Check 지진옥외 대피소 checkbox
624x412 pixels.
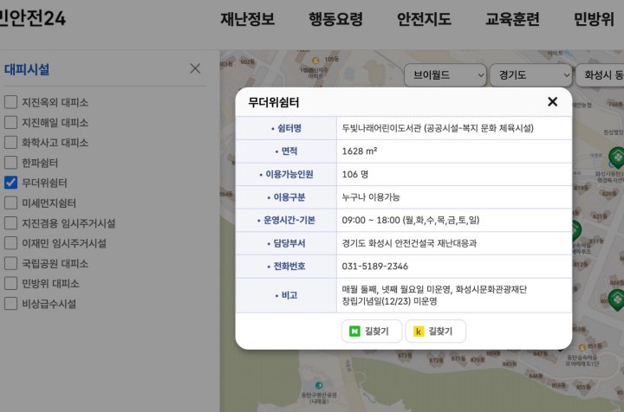point(10,102)
